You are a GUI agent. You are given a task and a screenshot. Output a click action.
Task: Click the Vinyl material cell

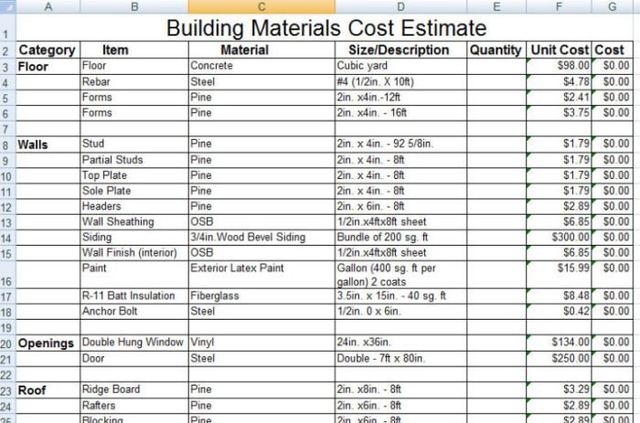261,343
